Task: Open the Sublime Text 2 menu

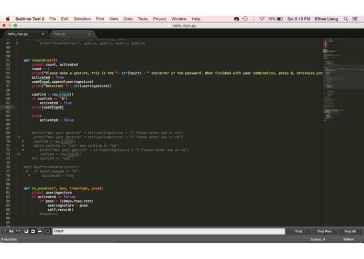Action: (30, 19)
